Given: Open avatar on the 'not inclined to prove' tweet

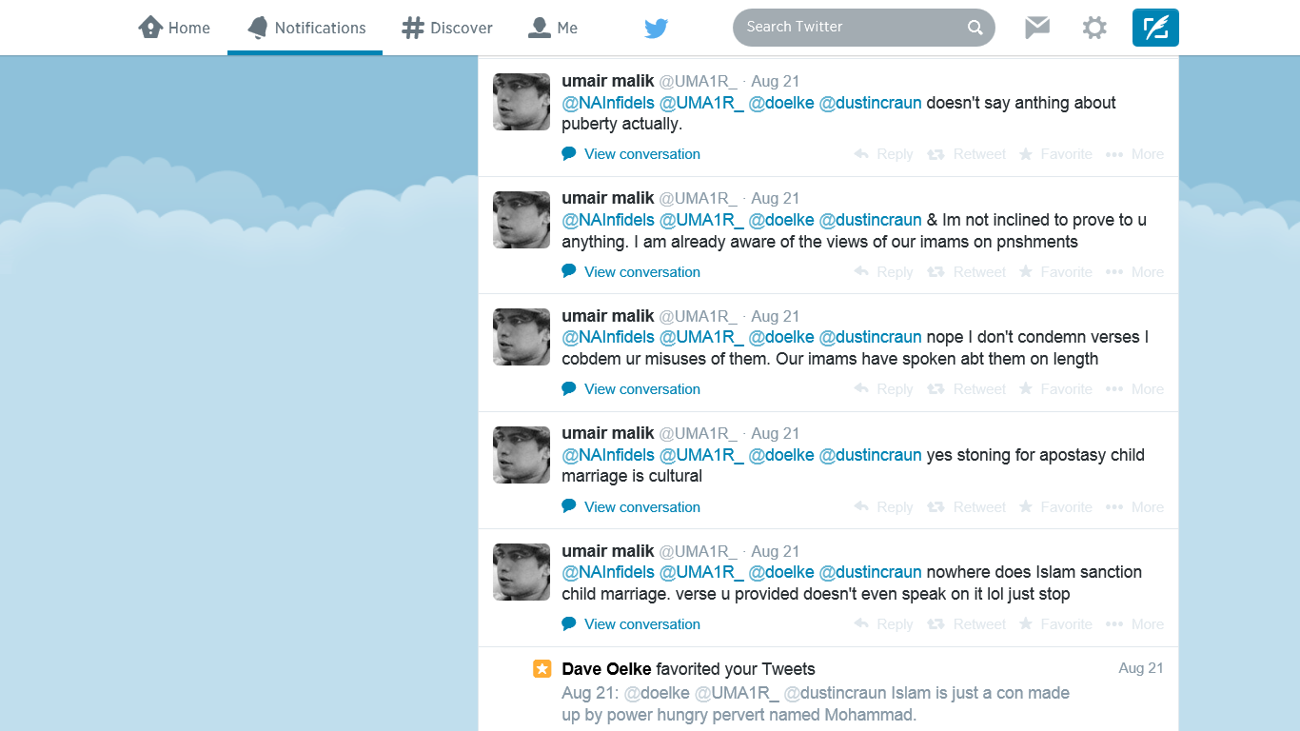Looking at the screenshot, I should click(522, 220).
